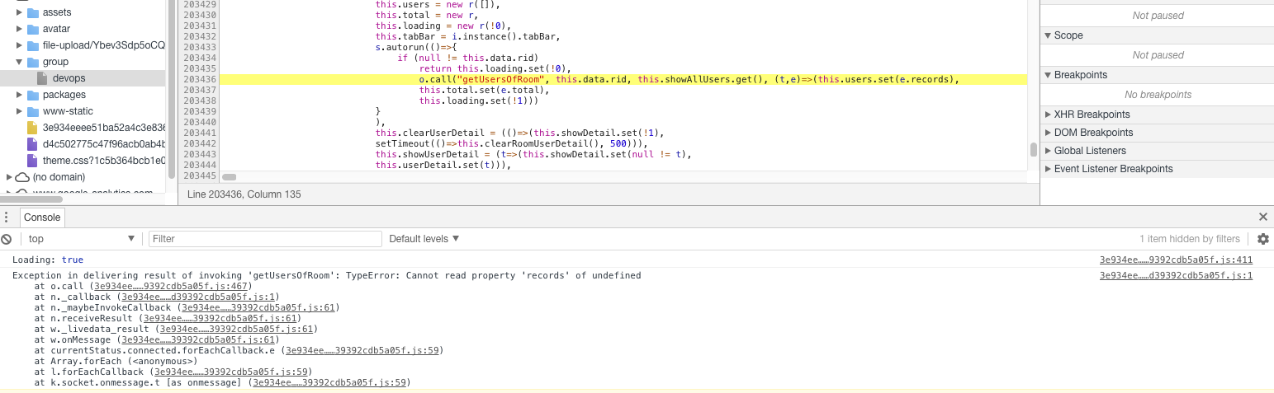Open the top execution context dropdown
1274x393 pixels.
tap(80, 239)
